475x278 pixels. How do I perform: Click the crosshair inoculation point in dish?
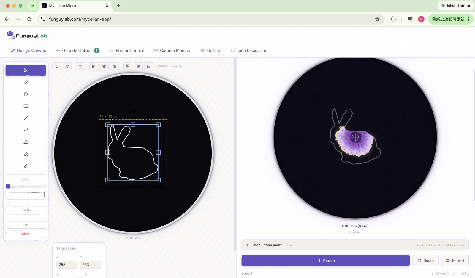[355, 137]
